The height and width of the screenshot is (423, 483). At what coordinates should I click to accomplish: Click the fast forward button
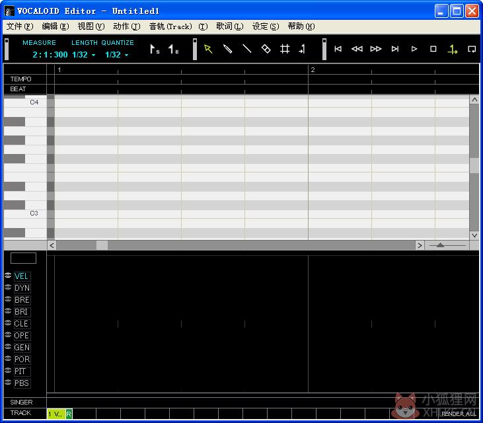pyautogui.click(x=376, y=49)
